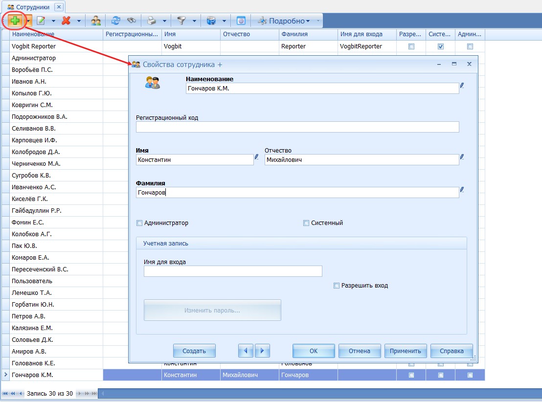
Task: Click the blue checklist cup toolbar icon
Action: pyautogui.click(x=211, y=21)
